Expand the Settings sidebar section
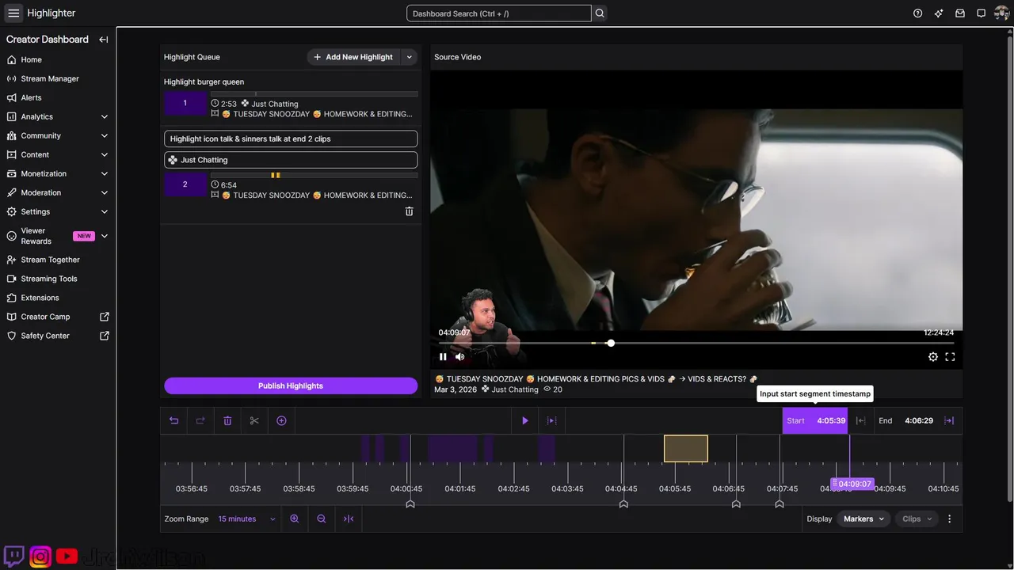This screenshot has width=1014, height=570. pos(105,211)
